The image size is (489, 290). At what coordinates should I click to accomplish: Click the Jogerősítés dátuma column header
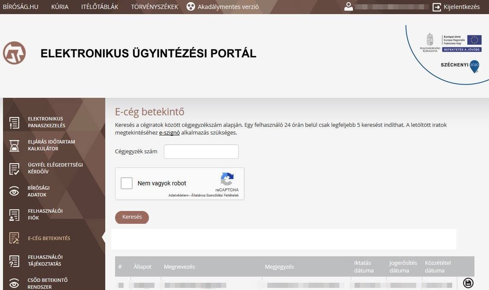[x=403, y=267]
